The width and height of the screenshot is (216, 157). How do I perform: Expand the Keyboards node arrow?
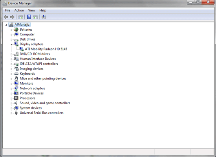point(11,74)
